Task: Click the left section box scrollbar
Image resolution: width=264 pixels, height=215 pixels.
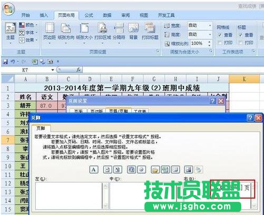Action: tap(105, 196)
